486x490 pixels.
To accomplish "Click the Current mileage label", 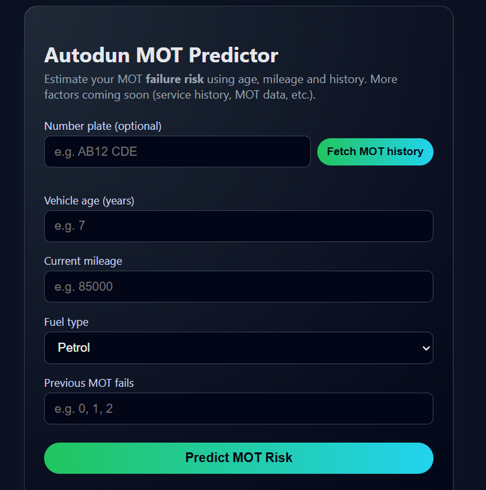I will [x=83, y=261].
